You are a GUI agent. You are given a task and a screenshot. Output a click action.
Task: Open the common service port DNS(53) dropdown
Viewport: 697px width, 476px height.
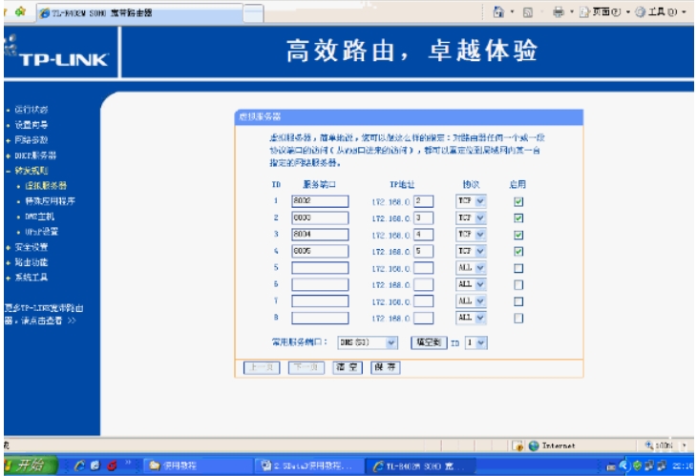click(368, 342)
